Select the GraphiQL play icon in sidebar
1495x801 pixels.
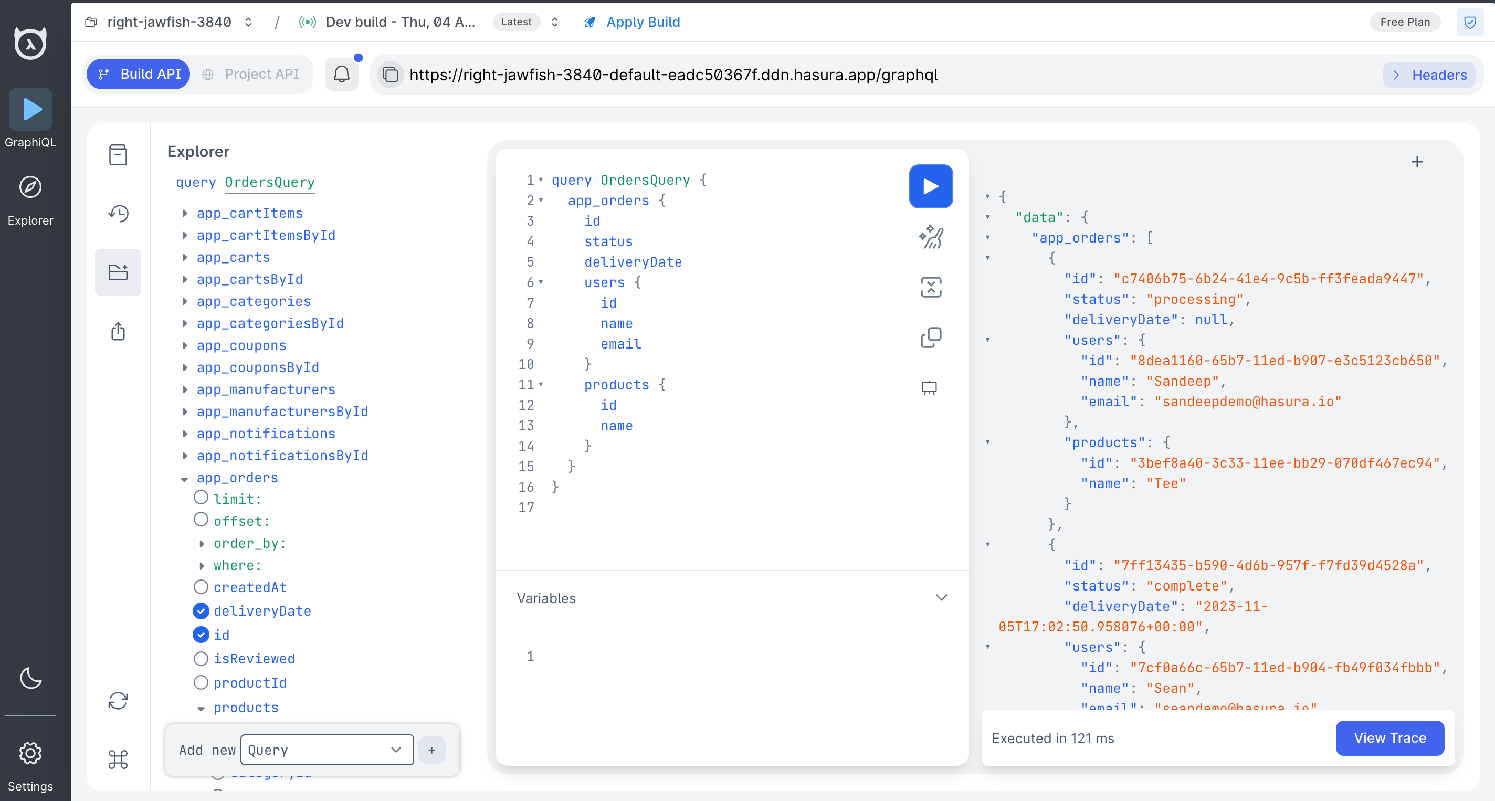click(x=30, y=109)
